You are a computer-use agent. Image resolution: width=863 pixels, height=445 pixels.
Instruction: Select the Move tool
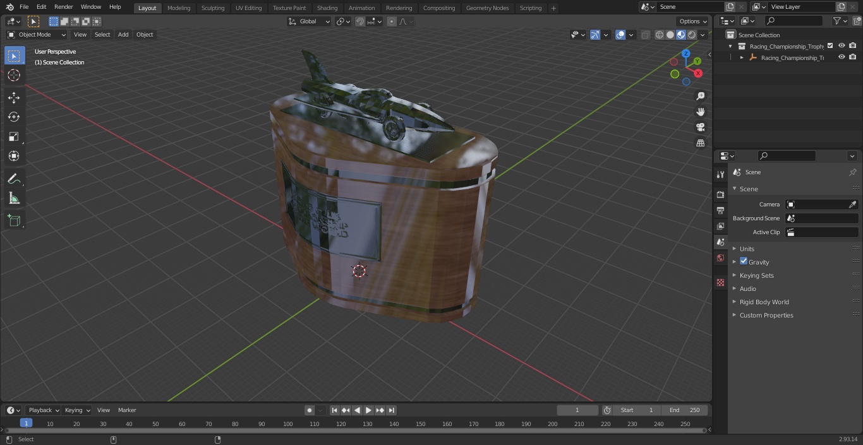[14, 97]
